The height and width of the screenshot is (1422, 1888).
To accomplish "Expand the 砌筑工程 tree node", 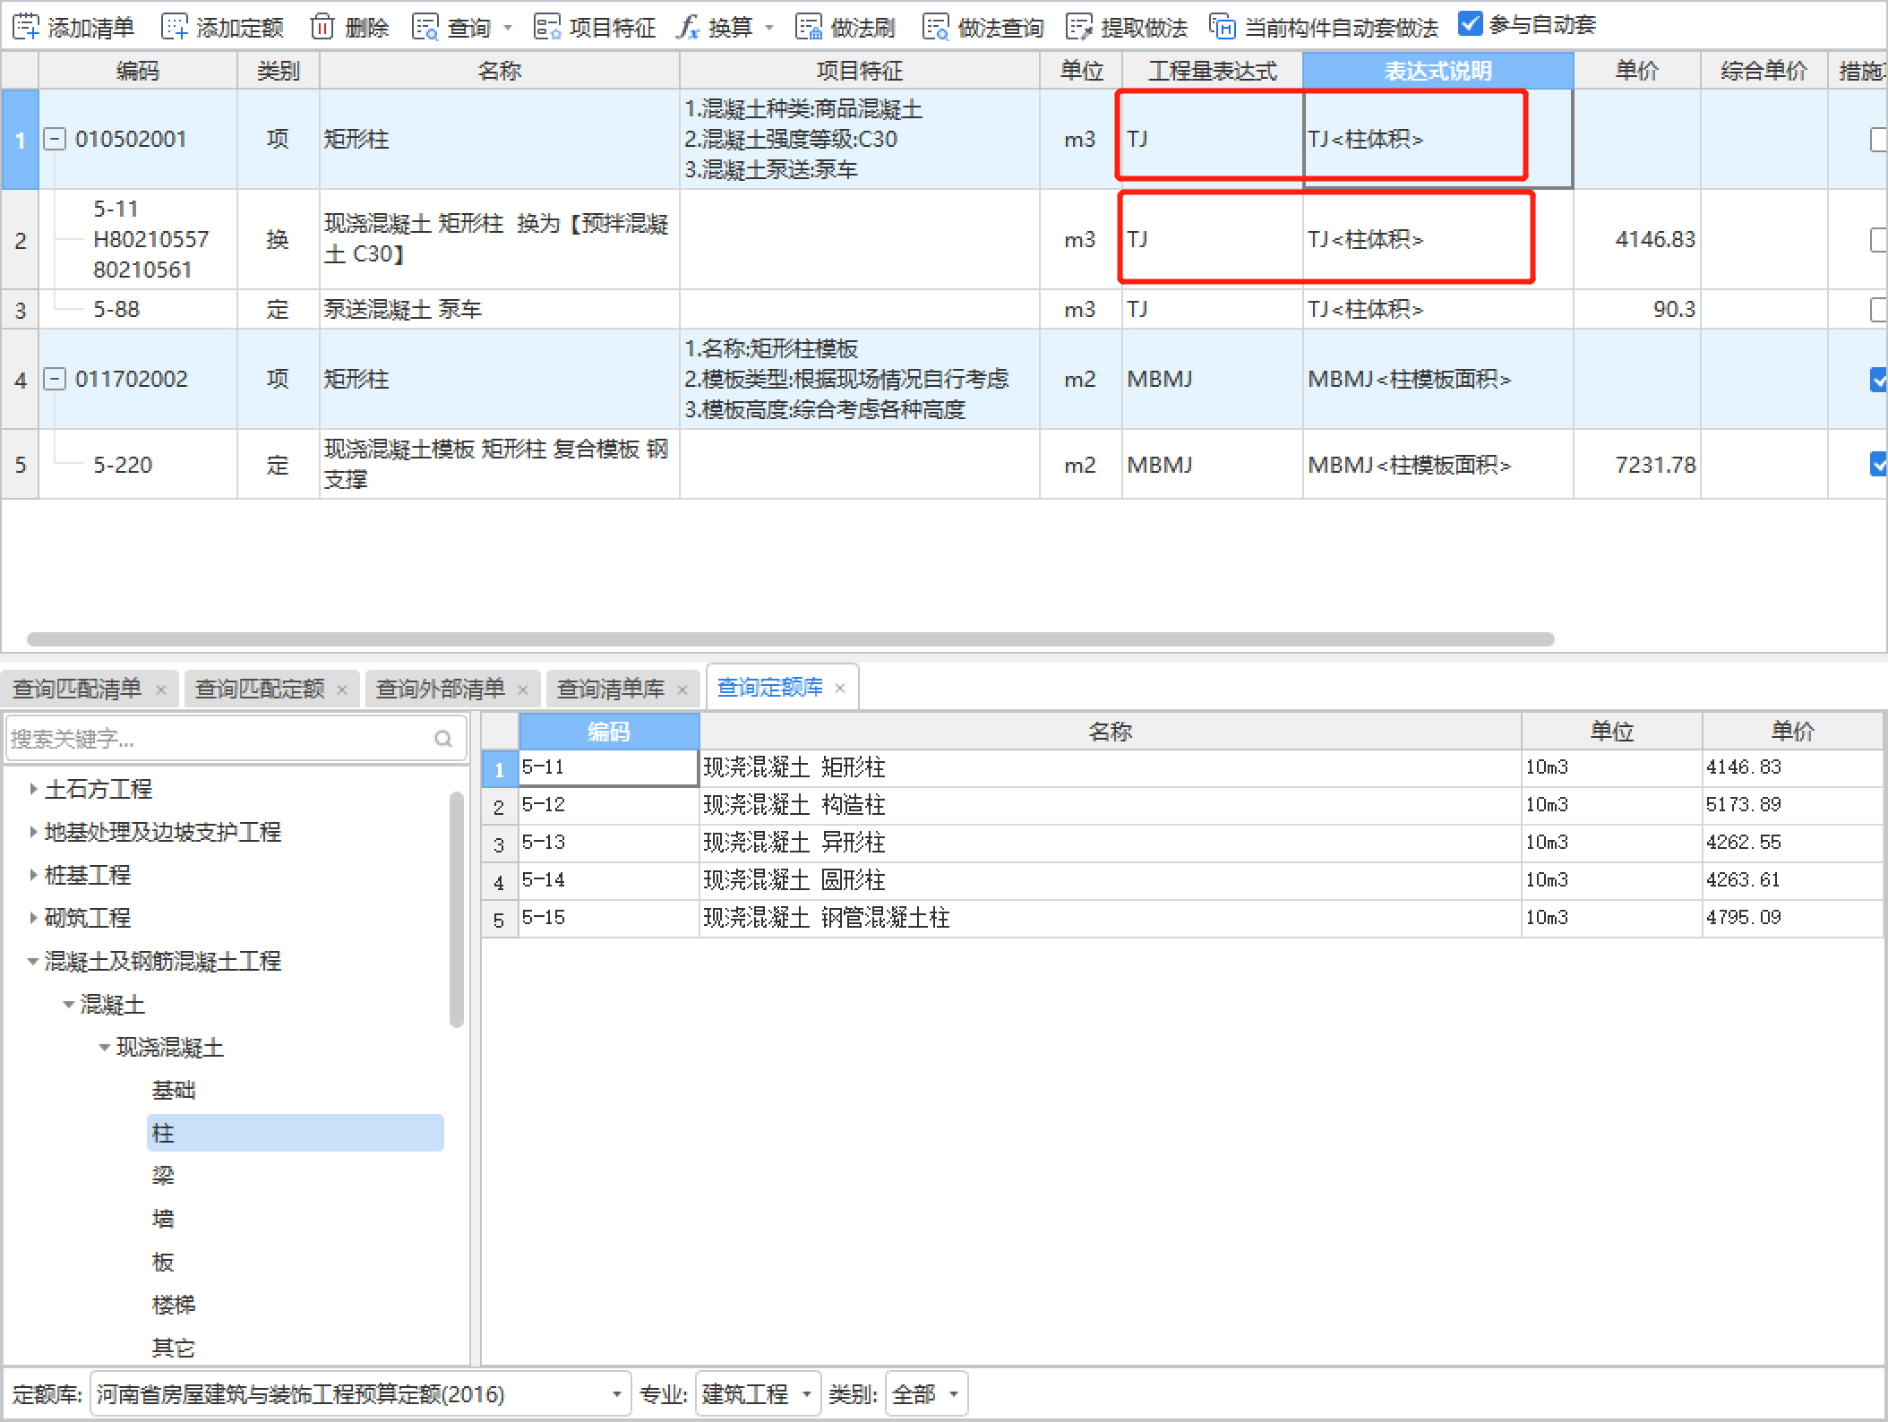I will [33, 918].
